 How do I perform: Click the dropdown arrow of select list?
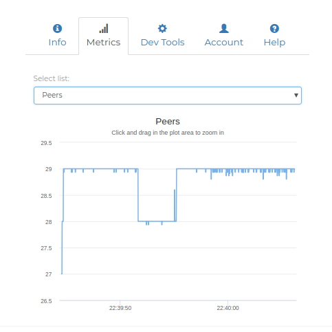(x=296, y=96)
